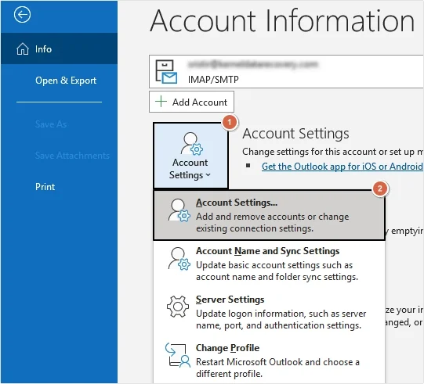Image resolution: width=424 pixels, height=384 pixels.
Task: Select Change Profile menu entry
Action: pos(269,361)
